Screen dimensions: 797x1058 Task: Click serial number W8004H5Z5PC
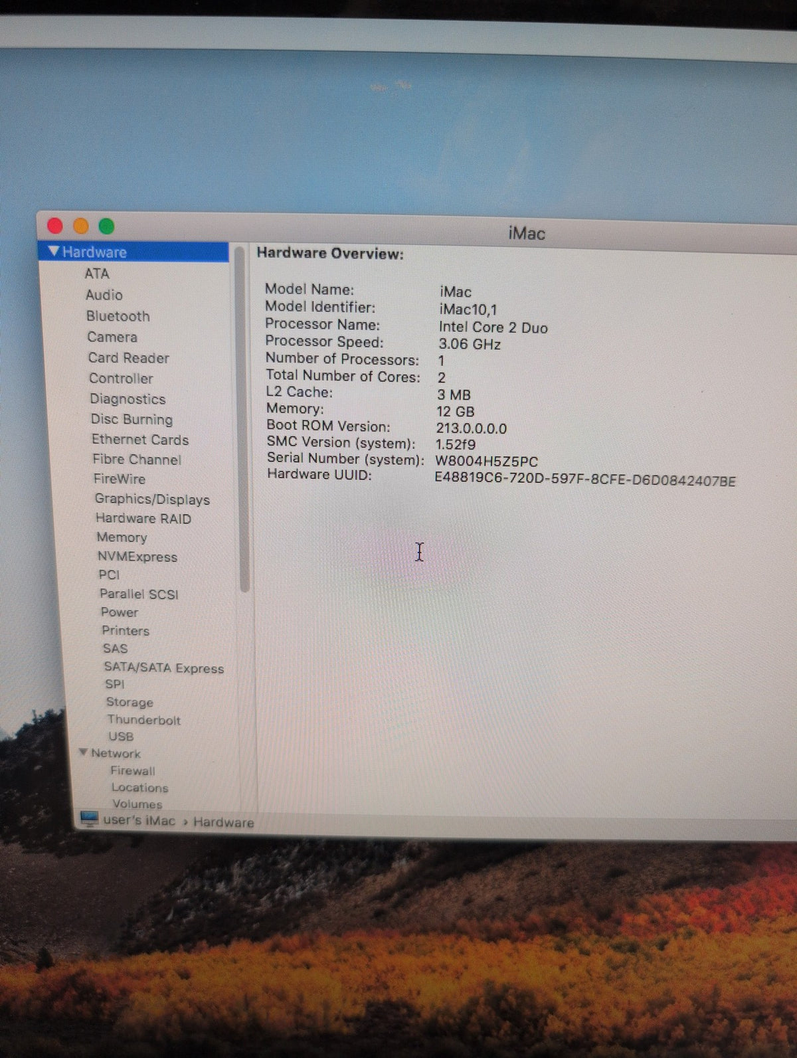click(486, 461)
